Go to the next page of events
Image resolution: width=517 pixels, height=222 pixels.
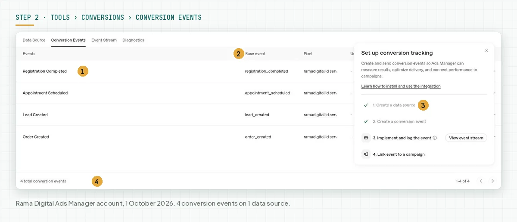click(493, 181)
